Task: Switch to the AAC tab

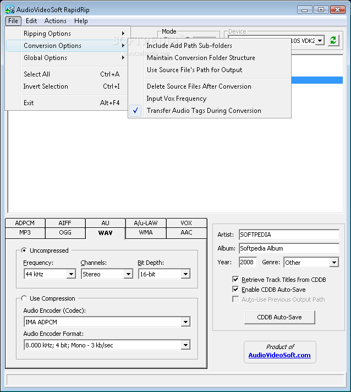Action: click(187, 232)
